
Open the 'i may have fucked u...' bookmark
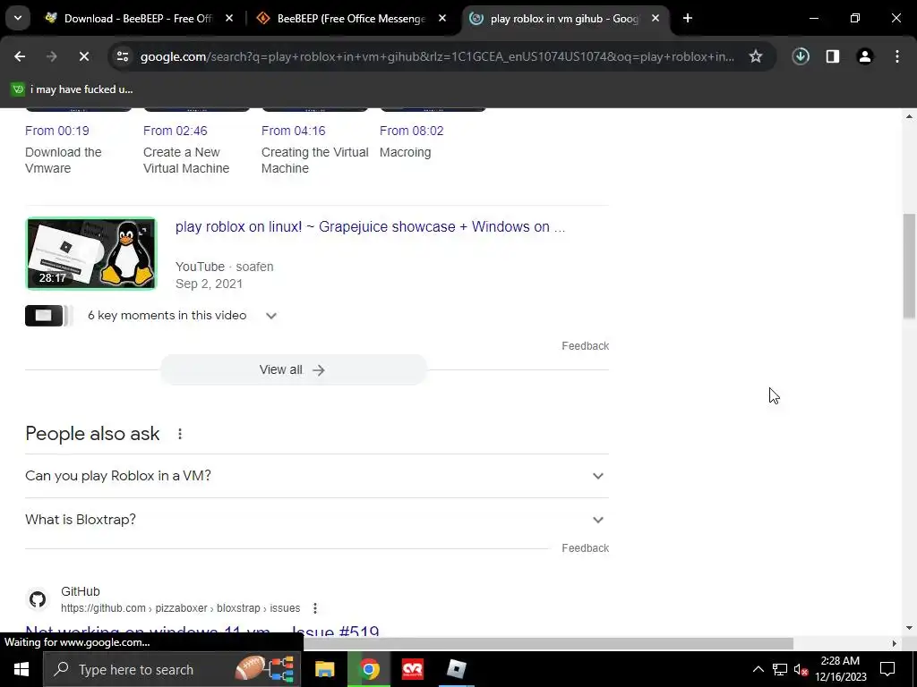(x=73, y=89)
